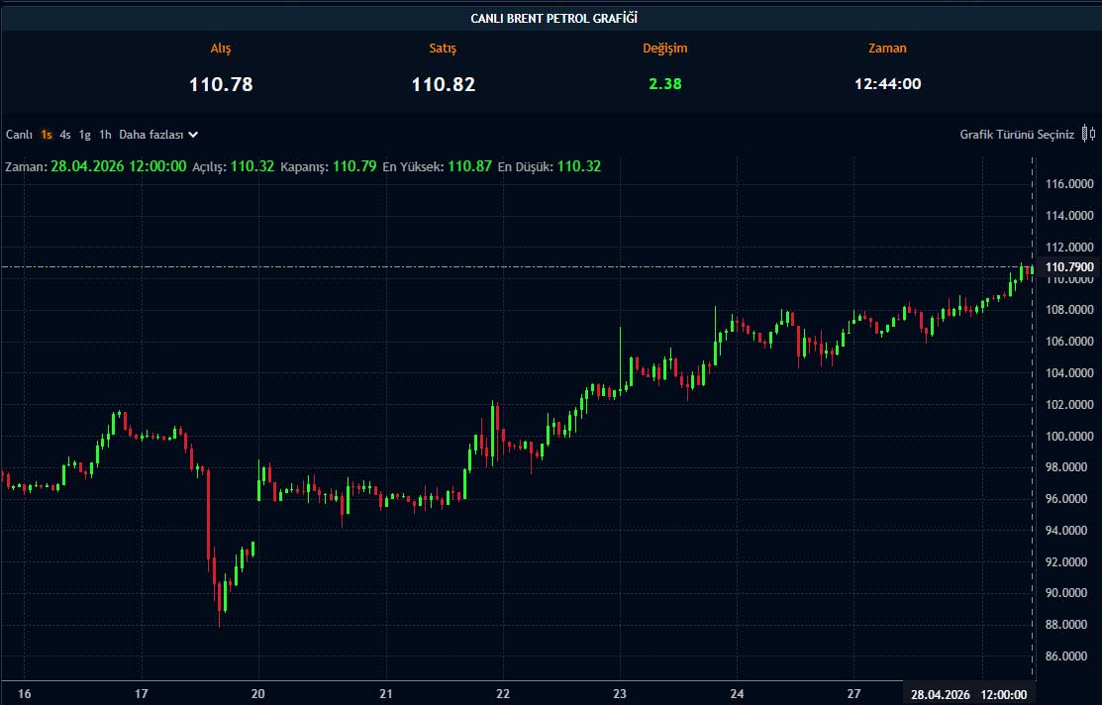Expand the Daha fazlası dropdown
Viewport: 1102px width, 705px height.
[x=158, y=134]
